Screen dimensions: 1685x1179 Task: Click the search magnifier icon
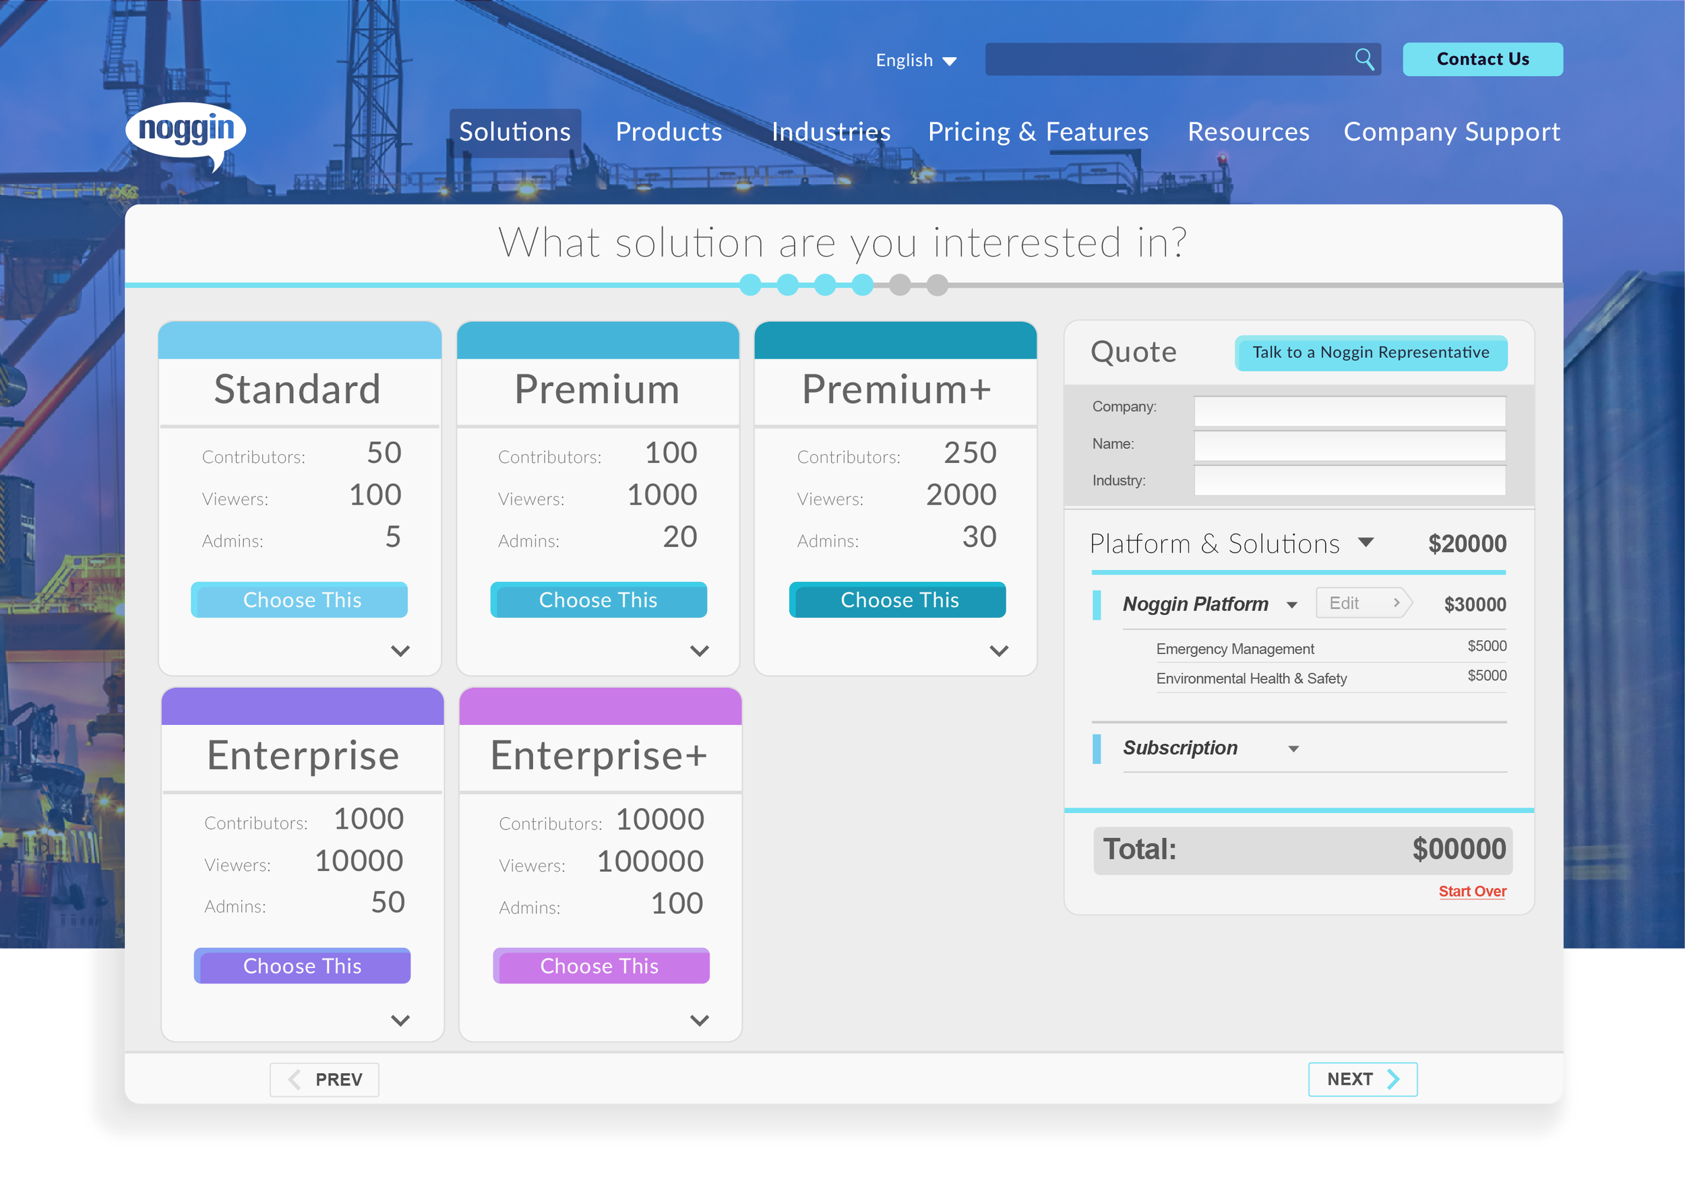(x=1364, y=59)
